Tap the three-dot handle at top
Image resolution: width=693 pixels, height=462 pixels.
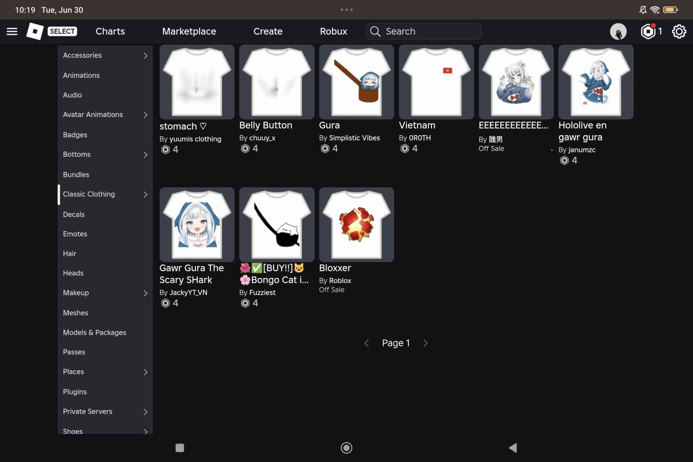pyautogui.click(x=346, y=10)
